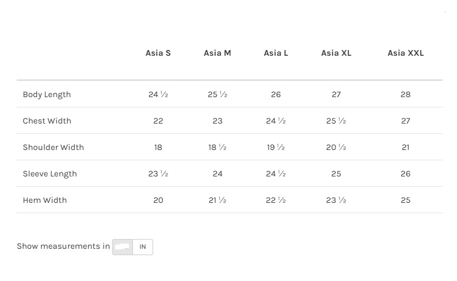This screenshot has height=281, width=457.
Task: Click the Asia L Shoulder Width value
Action: [x=276, y=147]
